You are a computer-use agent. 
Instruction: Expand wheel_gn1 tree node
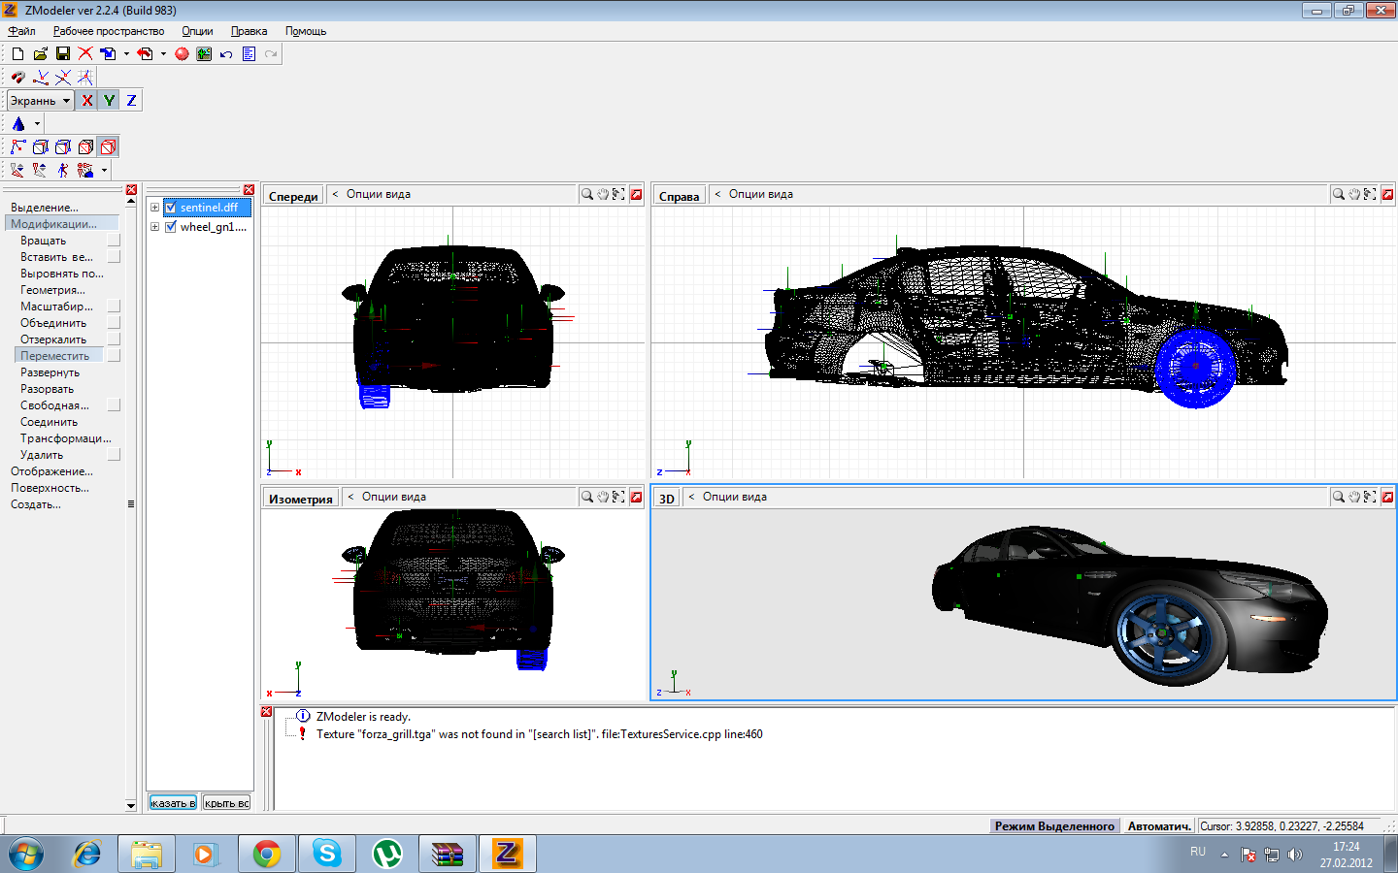click(x=154, y=227)
